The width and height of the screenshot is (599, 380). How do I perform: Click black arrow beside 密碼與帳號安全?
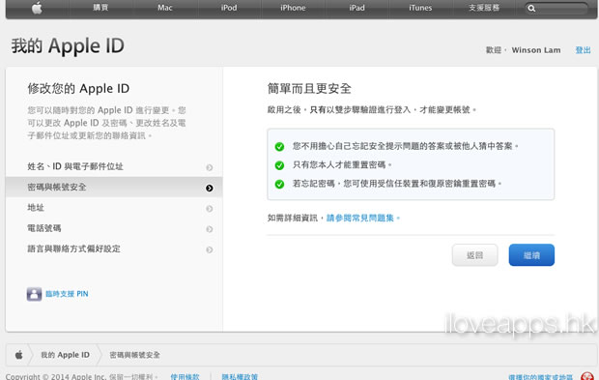coord(210,189)
